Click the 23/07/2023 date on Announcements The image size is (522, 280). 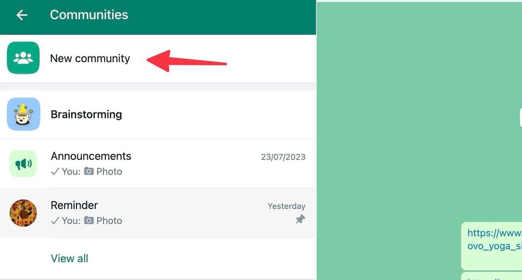click(x=283, y=157)
